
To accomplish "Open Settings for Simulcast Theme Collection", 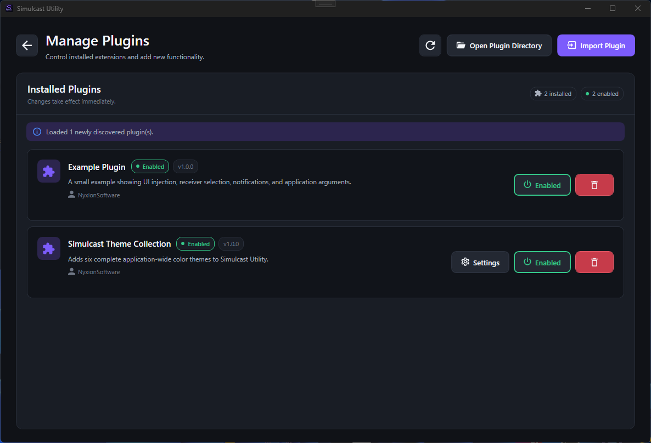I will coord(480,262).
